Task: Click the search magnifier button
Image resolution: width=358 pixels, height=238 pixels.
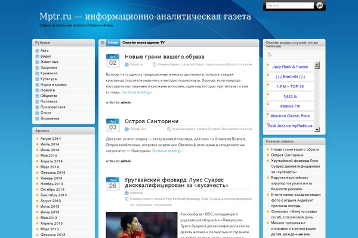Action: click(320, 5)
